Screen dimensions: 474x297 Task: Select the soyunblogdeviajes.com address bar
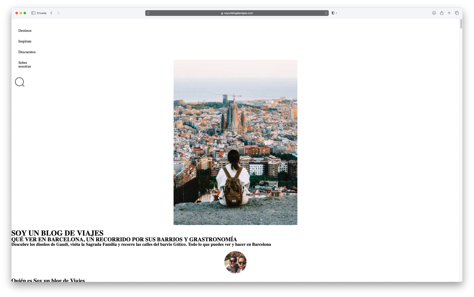(237, 13)
